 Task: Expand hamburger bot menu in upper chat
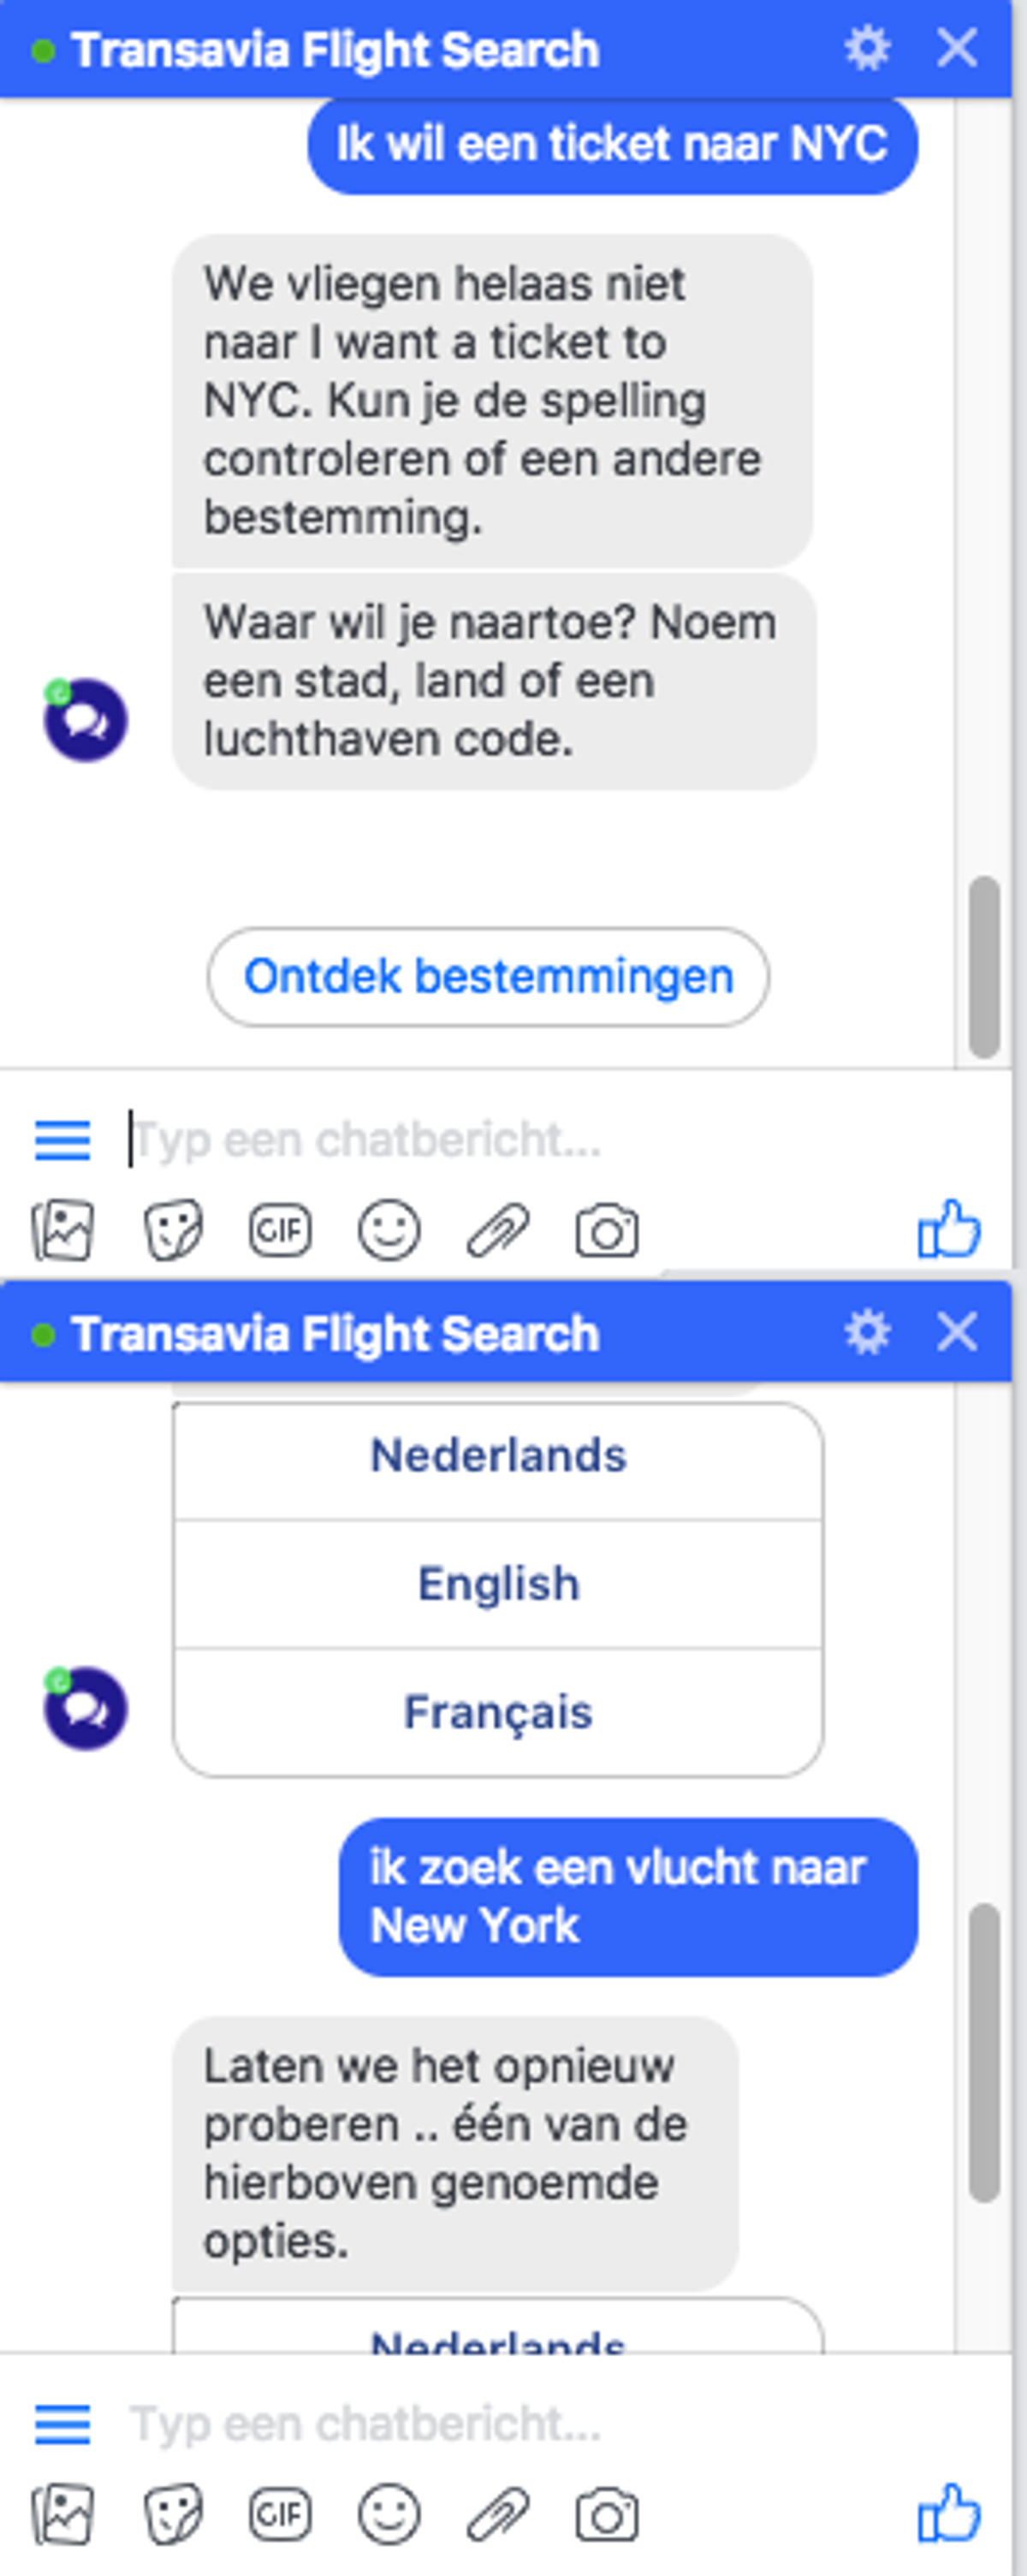[63, 1140]
